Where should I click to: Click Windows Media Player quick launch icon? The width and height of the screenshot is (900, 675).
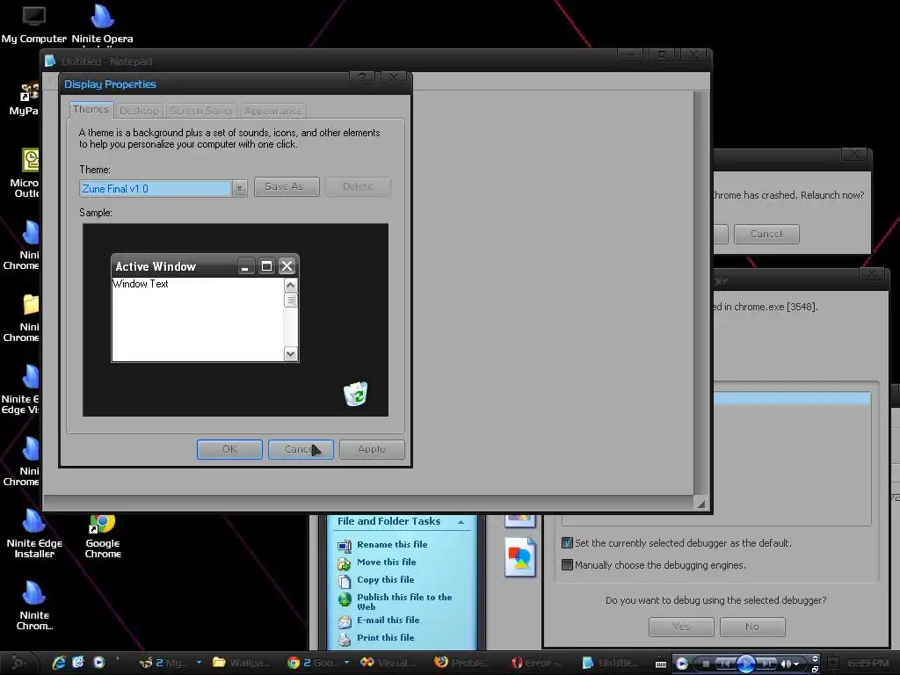98,663
